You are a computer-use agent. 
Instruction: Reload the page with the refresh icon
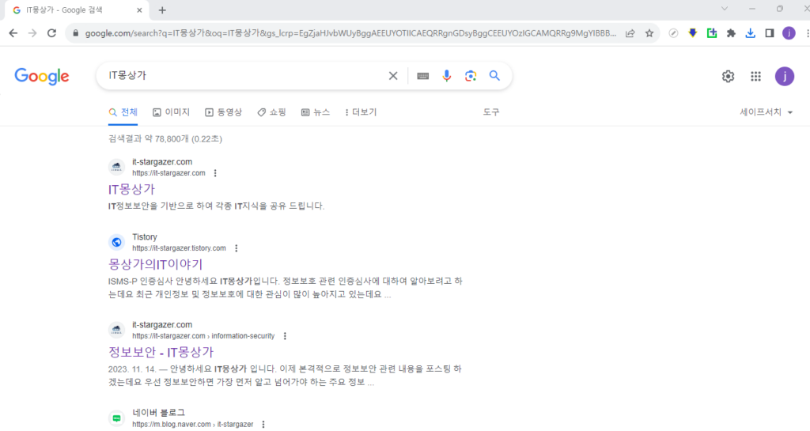click(51, 33)
